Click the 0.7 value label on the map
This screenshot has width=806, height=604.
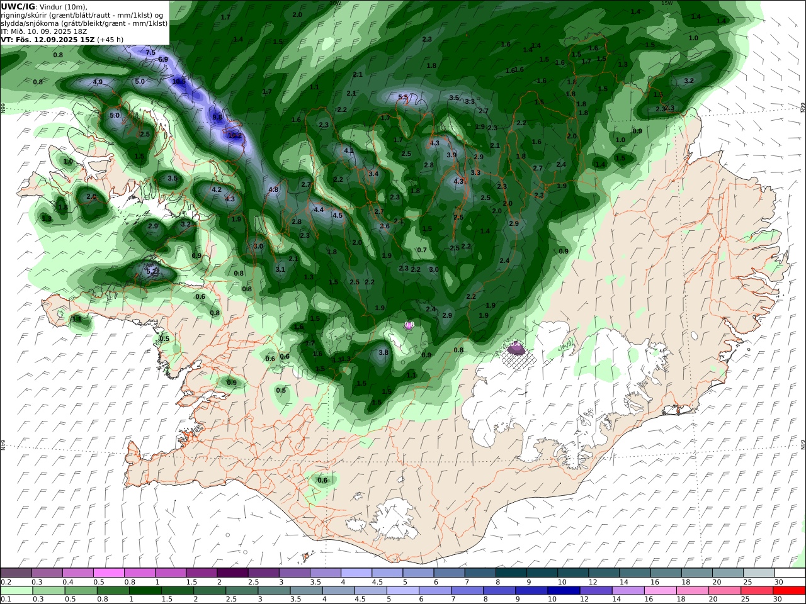click(x=422, y=250)
